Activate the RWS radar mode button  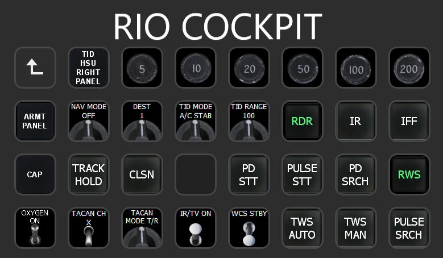point(409,174)
